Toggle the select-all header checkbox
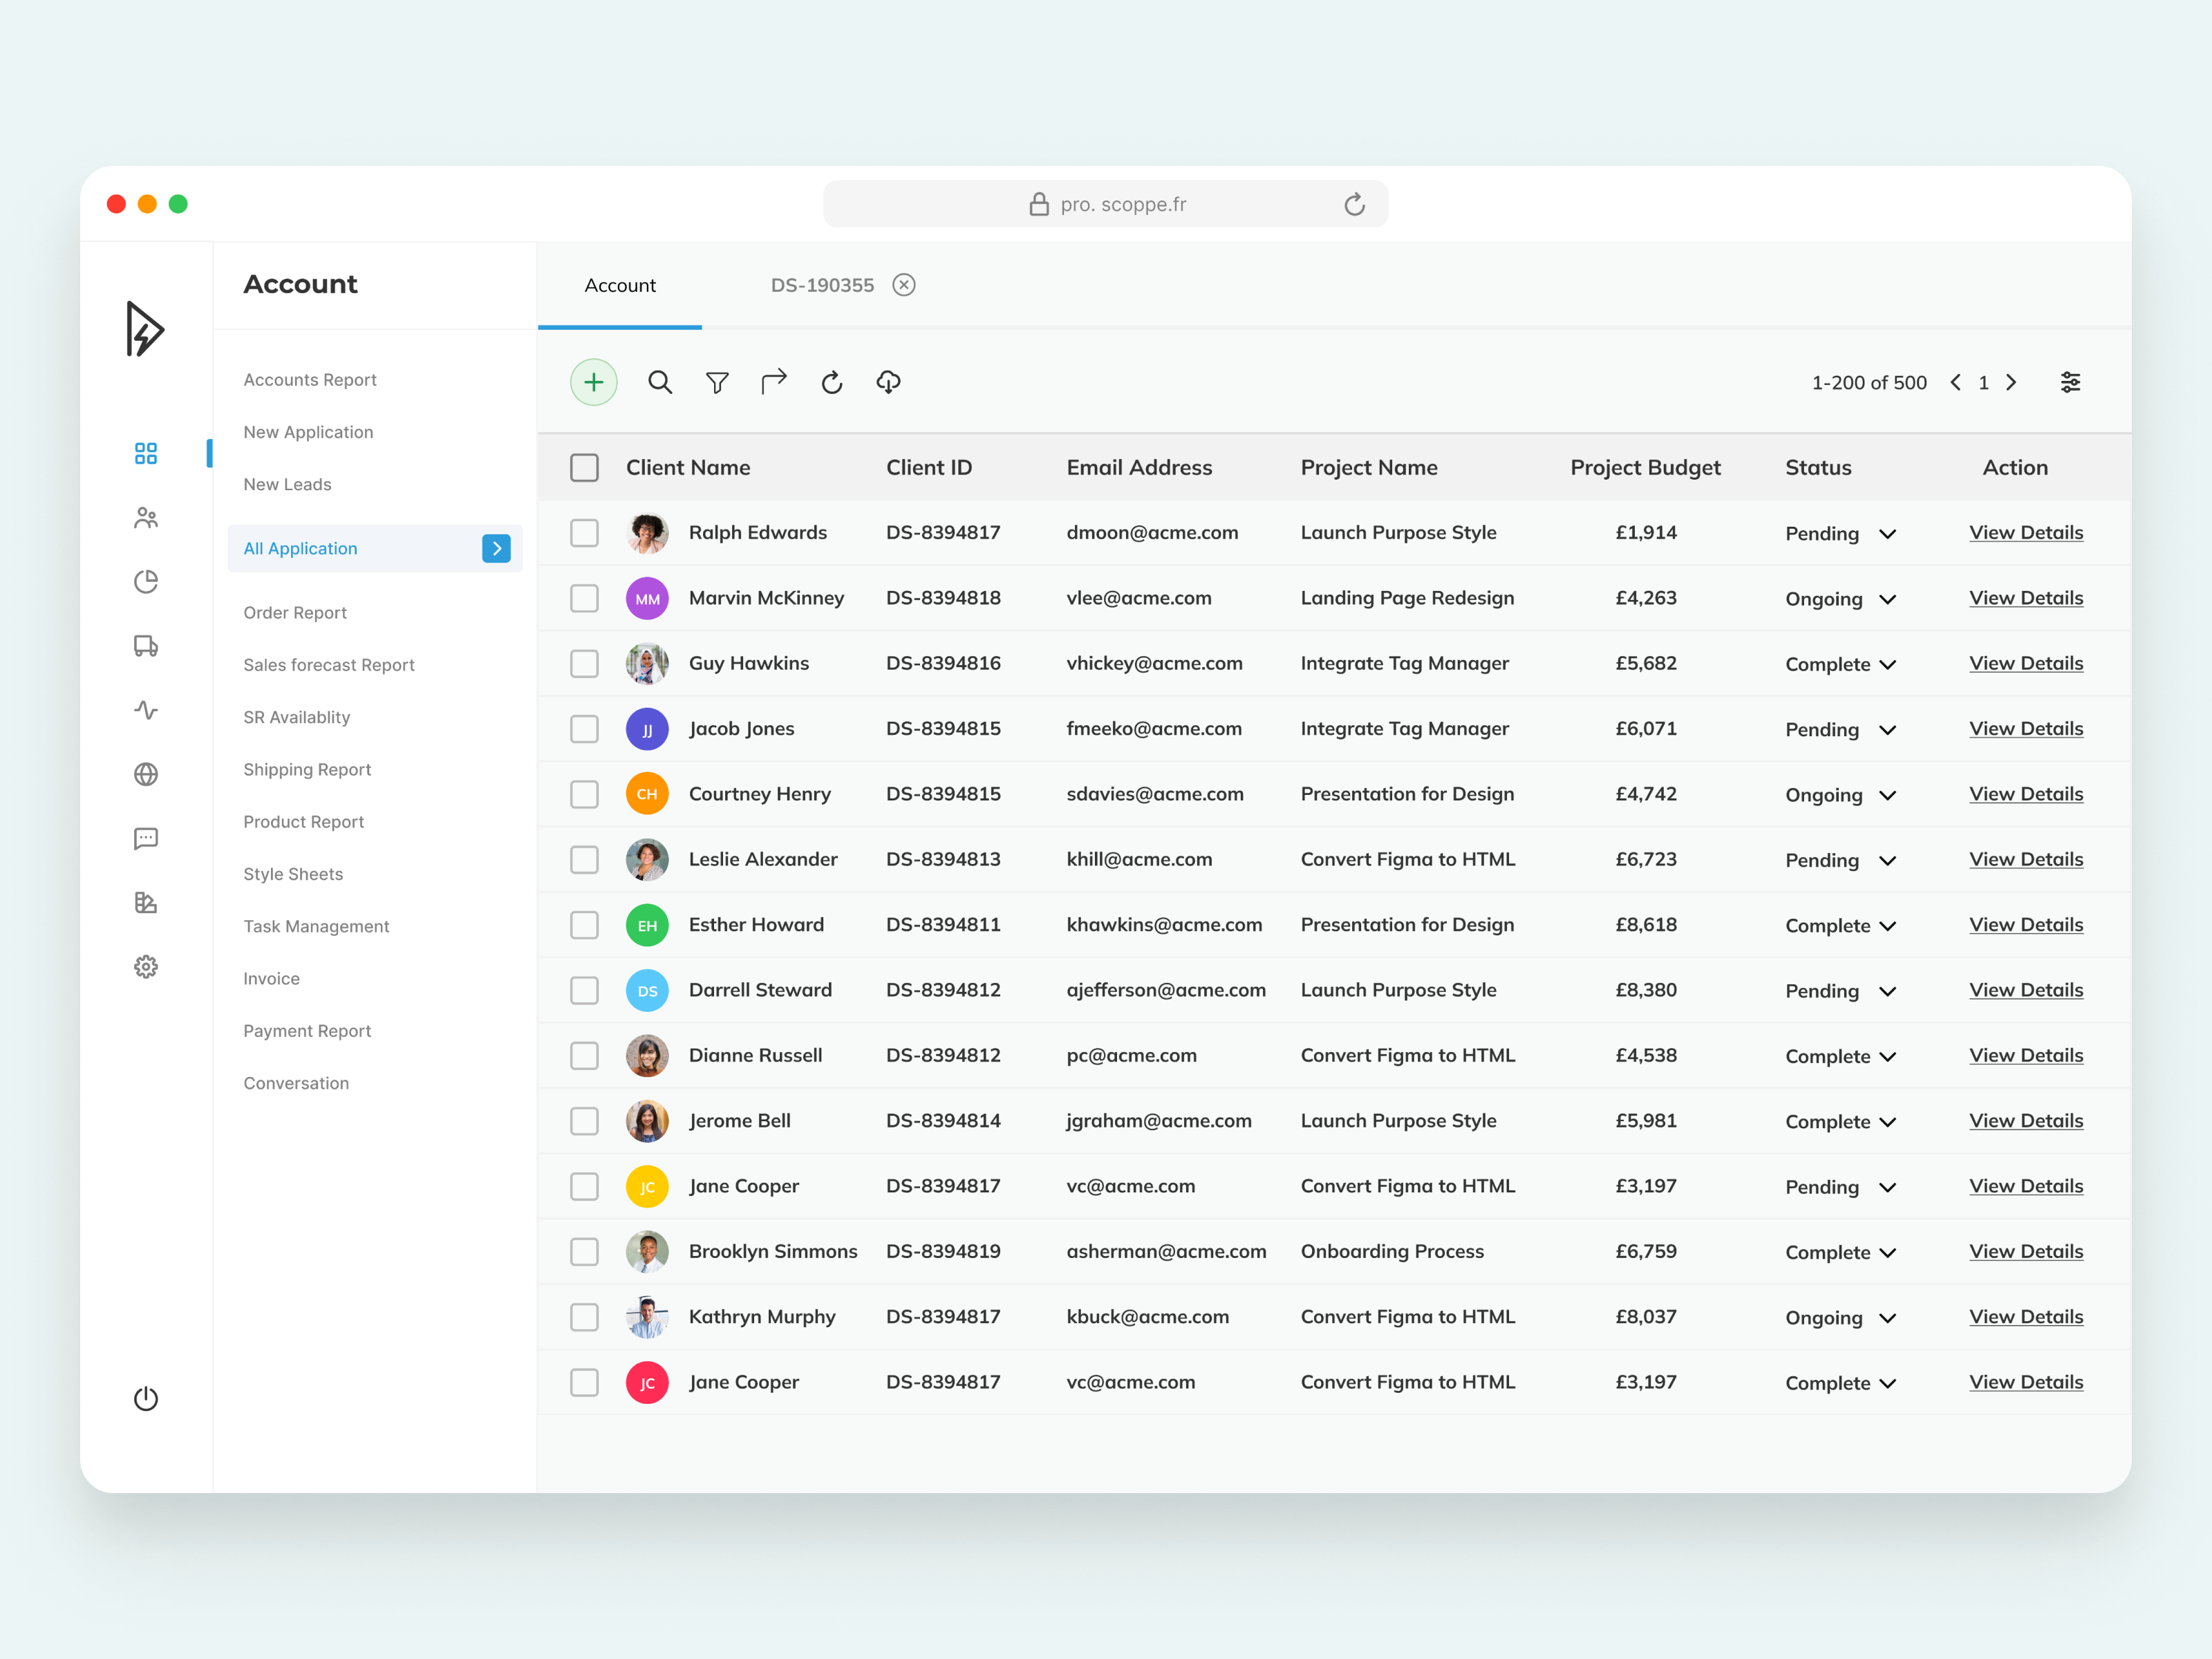Image resolution: width=2212 pixels, height=1659 pixels. [x=584, y=467]
